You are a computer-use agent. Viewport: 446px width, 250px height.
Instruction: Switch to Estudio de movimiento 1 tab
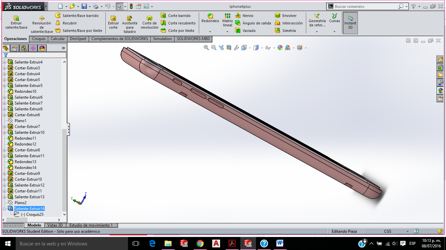click(91, 225)
